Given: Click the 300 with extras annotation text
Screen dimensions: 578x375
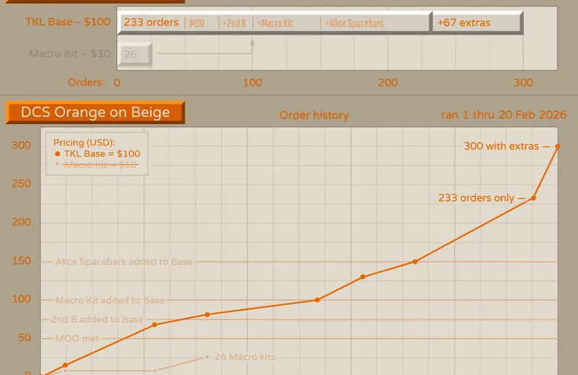Looking at the screenshot, I should point(501,146).
